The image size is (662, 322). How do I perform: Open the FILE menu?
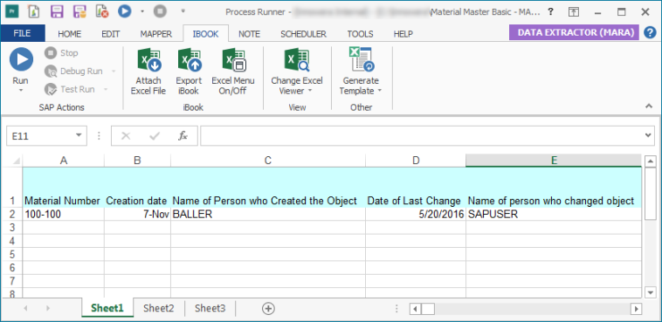pos(23,33)
